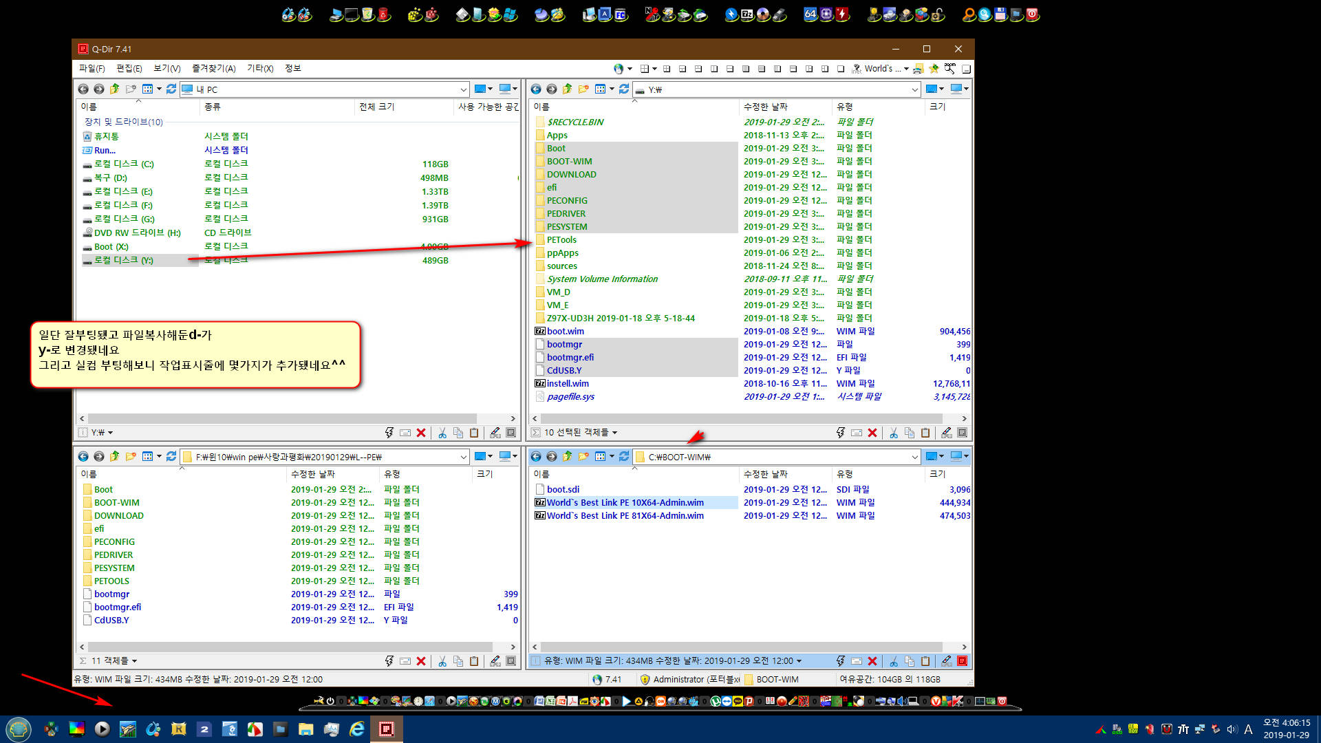Click volume speaker in system tray
Screen dimensions: 1321x743
click(x=1232, y=729)
